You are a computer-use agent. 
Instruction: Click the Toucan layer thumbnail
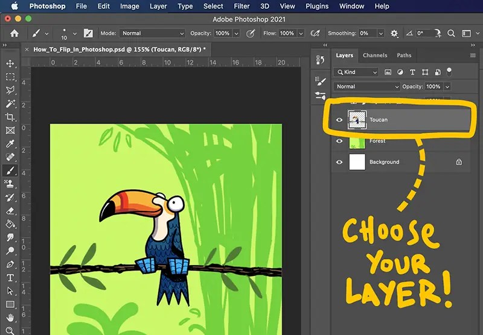[357, 120]
